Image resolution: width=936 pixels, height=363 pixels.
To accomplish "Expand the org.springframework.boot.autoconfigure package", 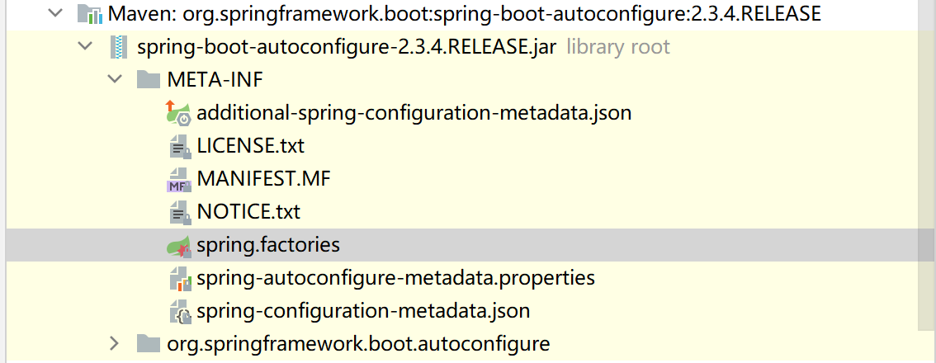I will [x=115, y=343].
